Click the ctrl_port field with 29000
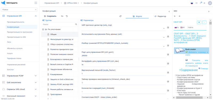The width and height of the screenshot is (213, 100). pos(124,56)
